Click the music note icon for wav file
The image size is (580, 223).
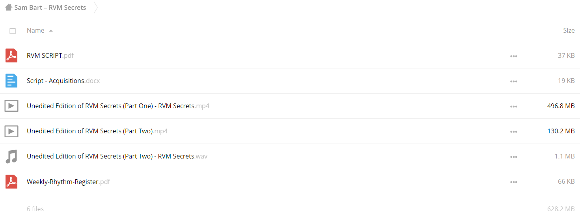pos(11,156)
